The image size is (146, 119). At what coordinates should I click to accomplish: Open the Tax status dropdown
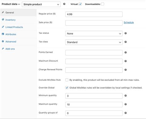pos(94,33)
